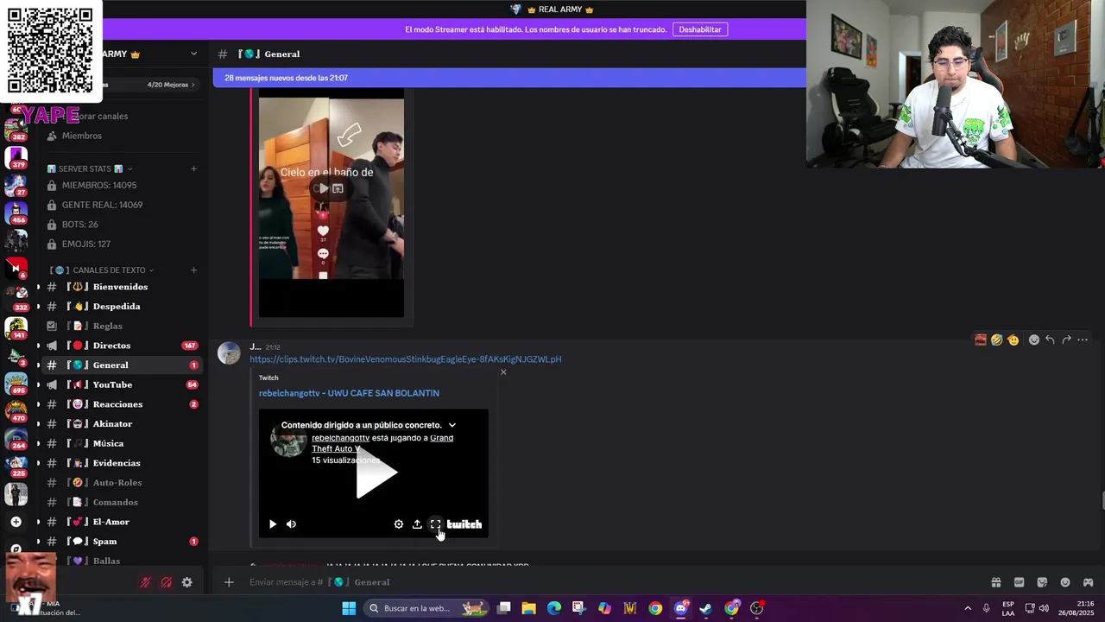Open the Música channel

point(121,443)
